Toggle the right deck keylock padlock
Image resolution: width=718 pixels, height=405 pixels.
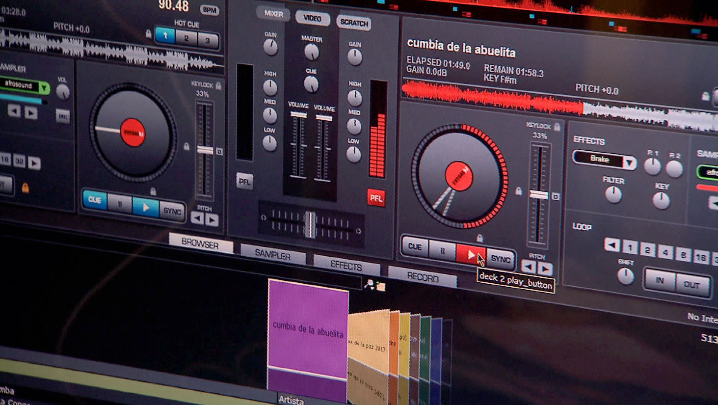(x=557, y=127)
